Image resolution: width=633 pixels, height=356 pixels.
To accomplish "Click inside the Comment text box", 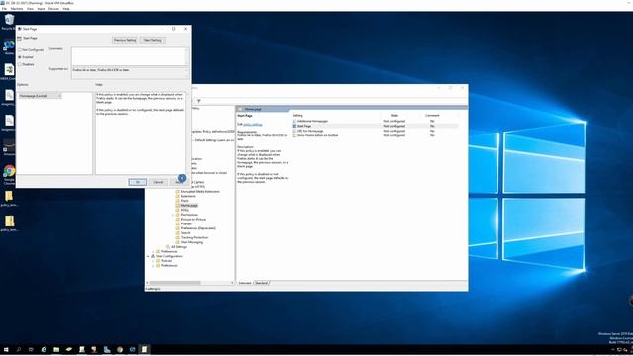I will coord(129,56).
